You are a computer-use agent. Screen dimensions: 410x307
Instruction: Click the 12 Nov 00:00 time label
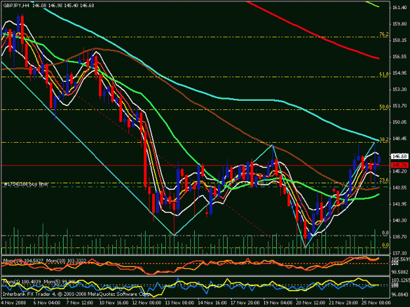[x=146, y=303]
